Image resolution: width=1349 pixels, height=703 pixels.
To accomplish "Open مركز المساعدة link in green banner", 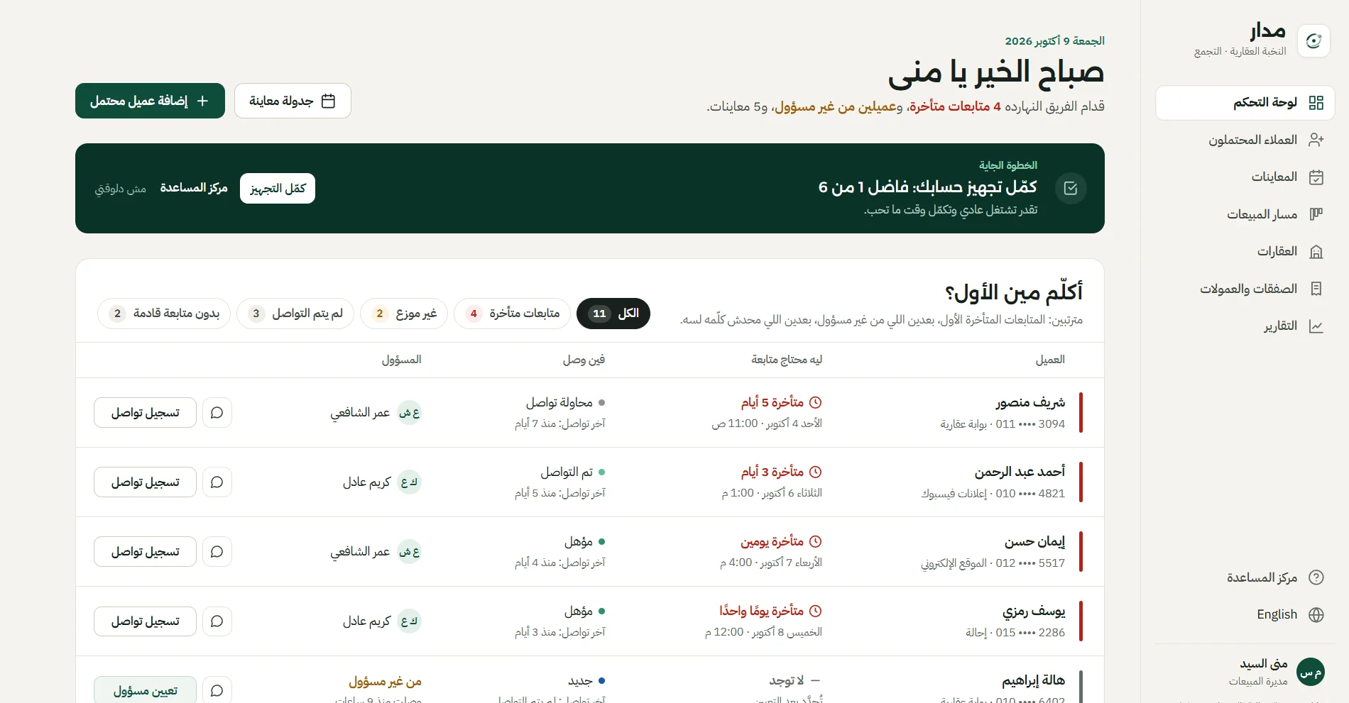I will coord(193,188).
